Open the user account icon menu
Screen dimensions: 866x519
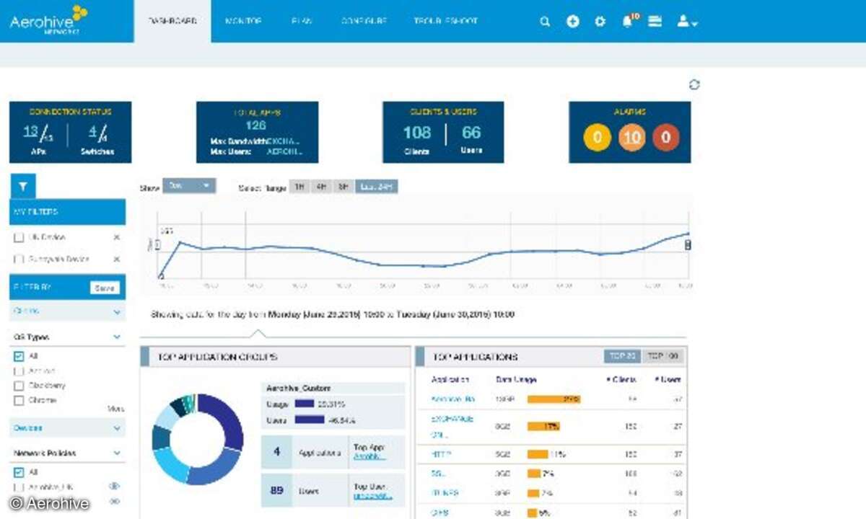[686, 22]
